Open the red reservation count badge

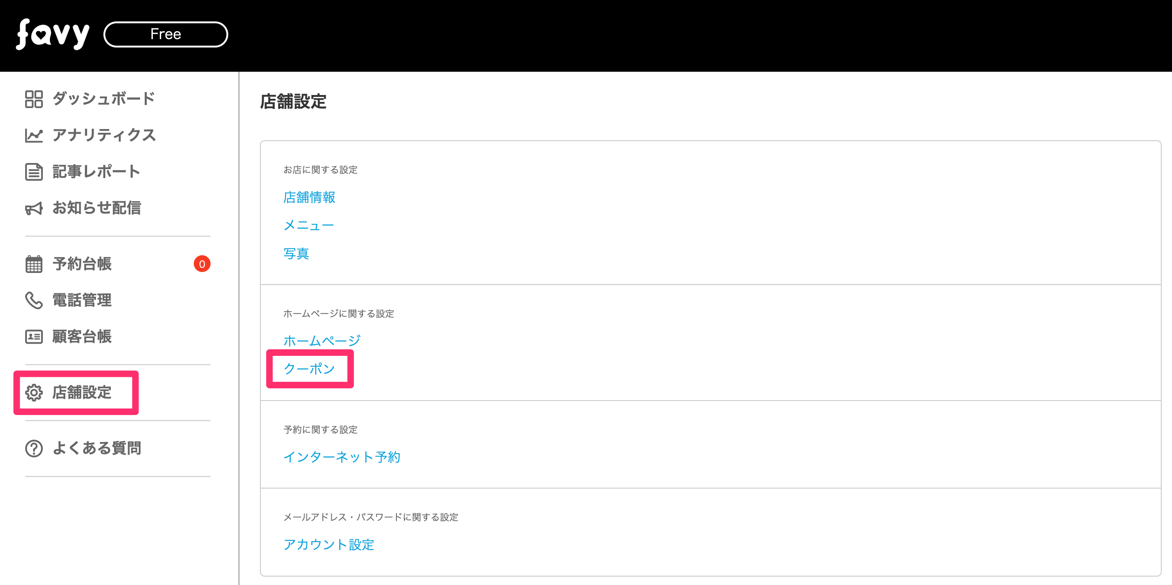(202, 264)
